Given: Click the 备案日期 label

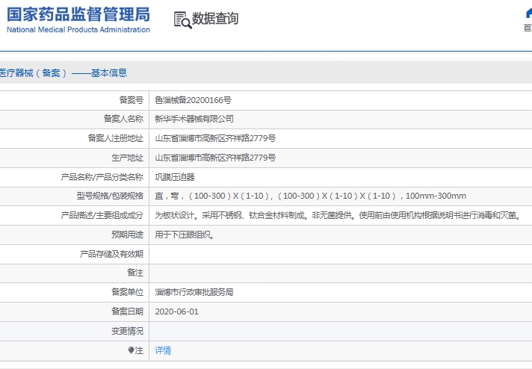Looking at the screenshot, I should pos(127,311).
